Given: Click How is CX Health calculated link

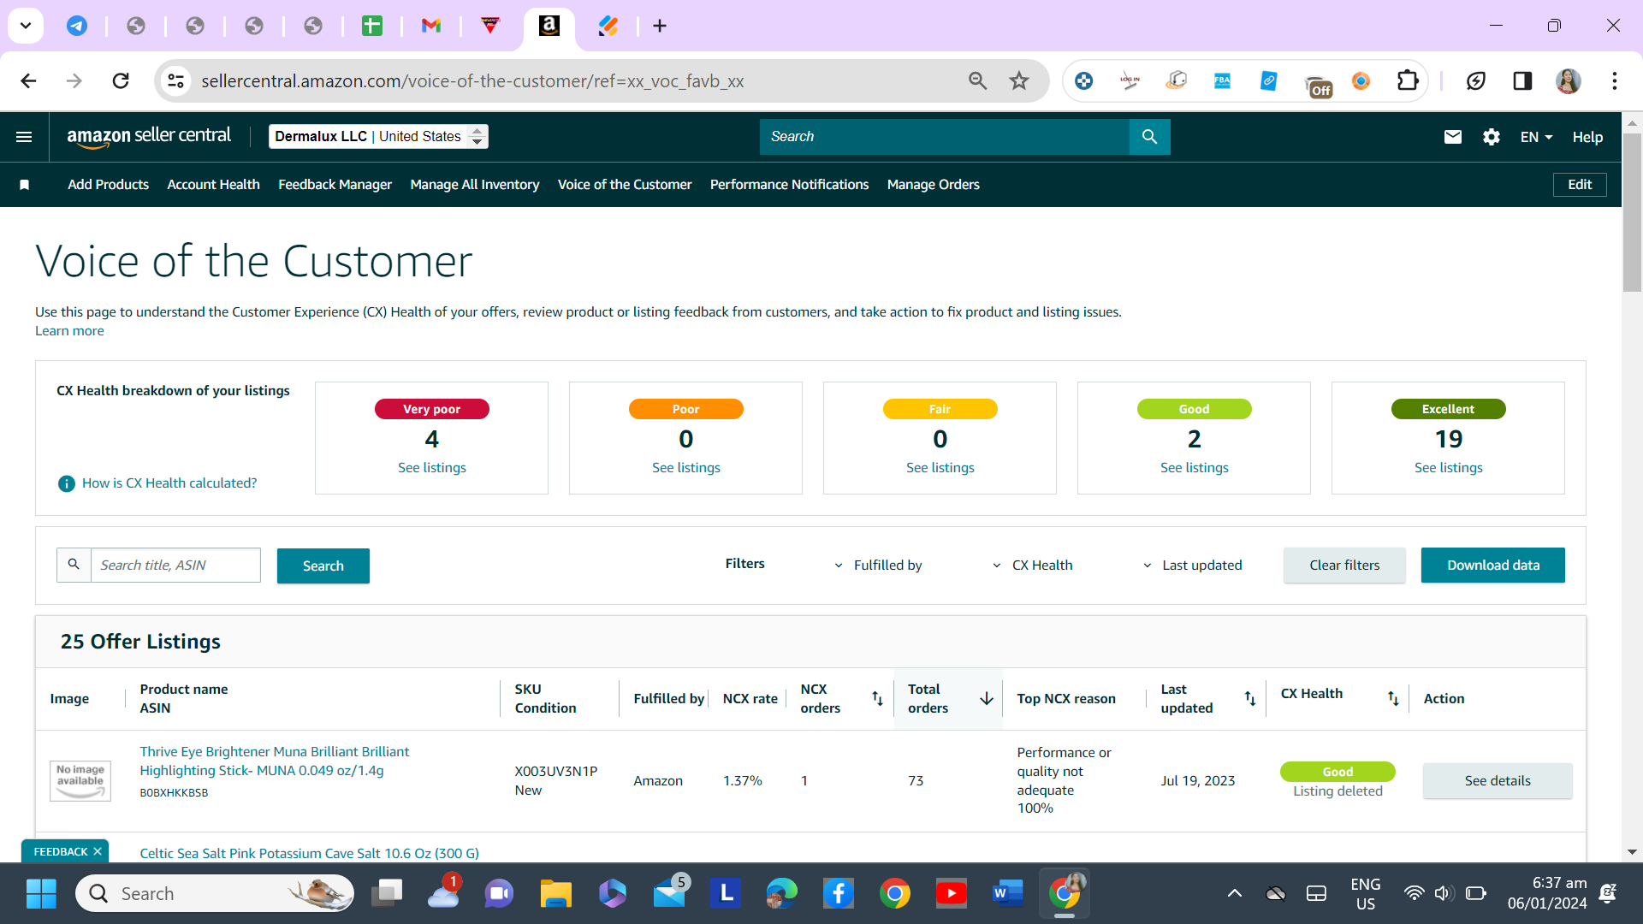Looking at the screenshot, I should pyautogui.click(x=169, y=483).
